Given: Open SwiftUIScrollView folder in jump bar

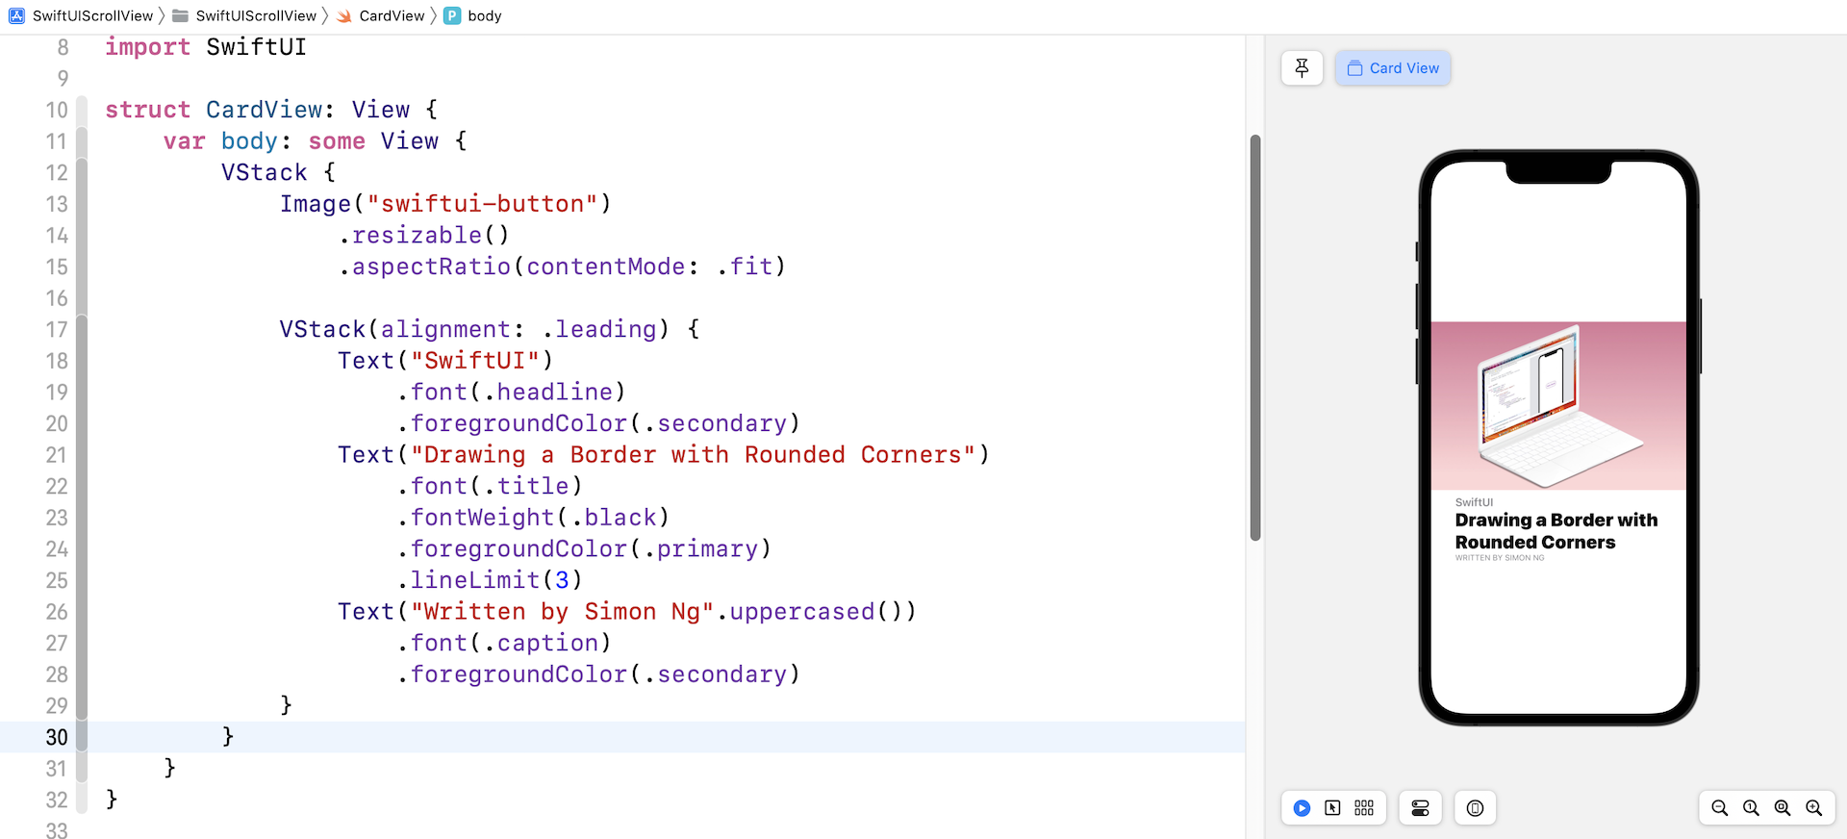Looking at the screenshot, I should (244, 15).
